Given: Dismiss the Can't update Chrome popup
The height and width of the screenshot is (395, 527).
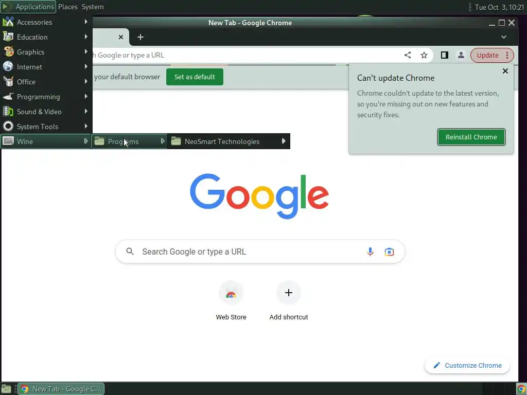Looking at the screenshot, I should click(x=505, y=71).
